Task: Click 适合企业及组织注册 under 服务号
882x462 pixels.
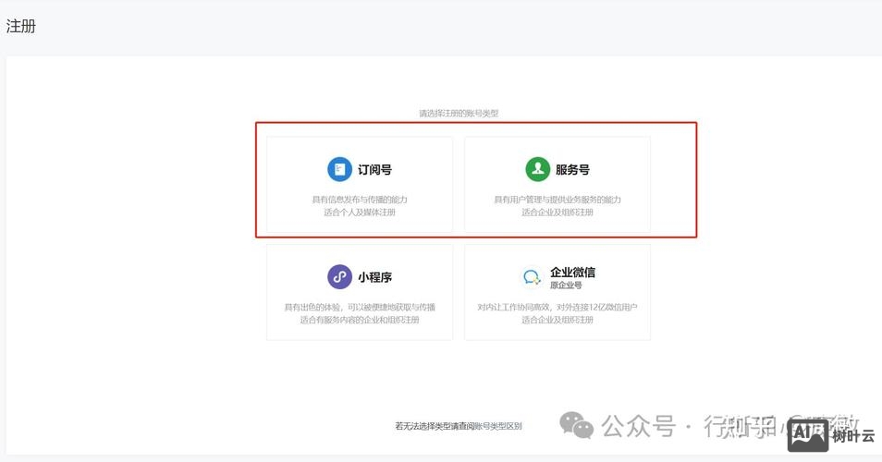Action: [557, 212]
